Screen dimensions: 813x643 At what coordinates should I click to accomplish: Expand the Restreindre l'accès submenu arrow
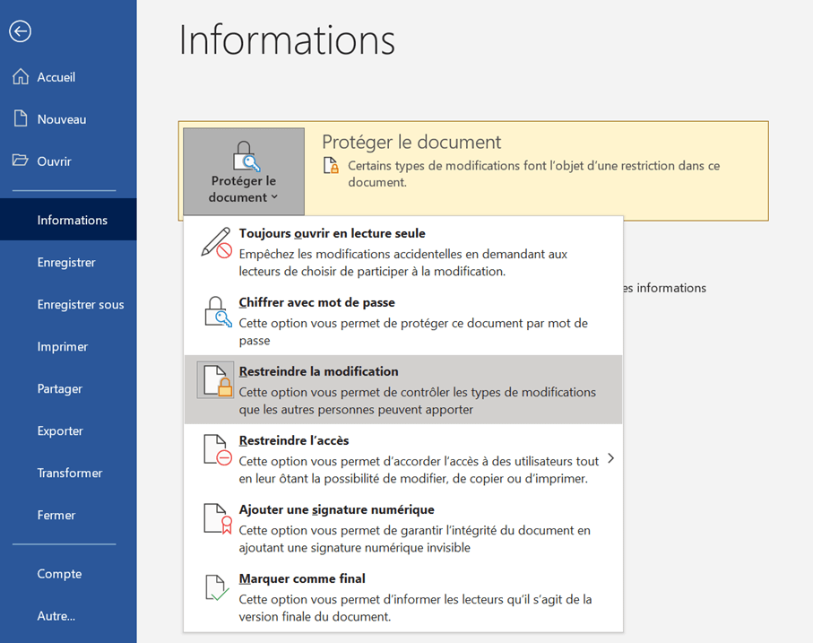[611, 458]
